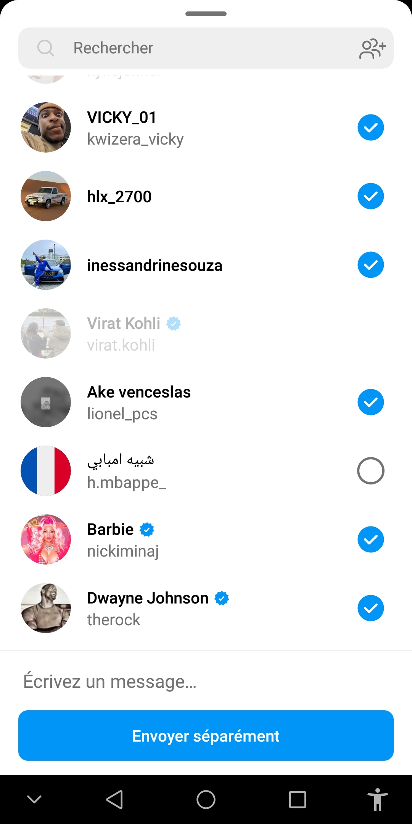The width and height of the screenshot is (412, 824).
Task: Tap the create group icon
Action: point(372,48)
